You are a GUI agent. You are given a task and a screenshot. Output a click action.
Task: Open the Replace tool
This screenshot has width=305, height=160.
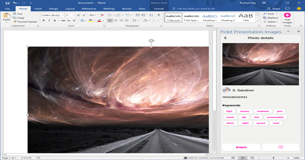click(x=271, y=18)
